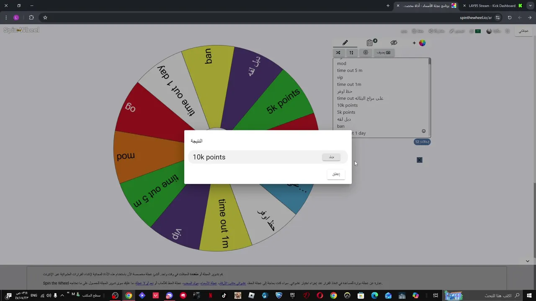Close the result dialog with إغلاق

click(x=336, y=174)
